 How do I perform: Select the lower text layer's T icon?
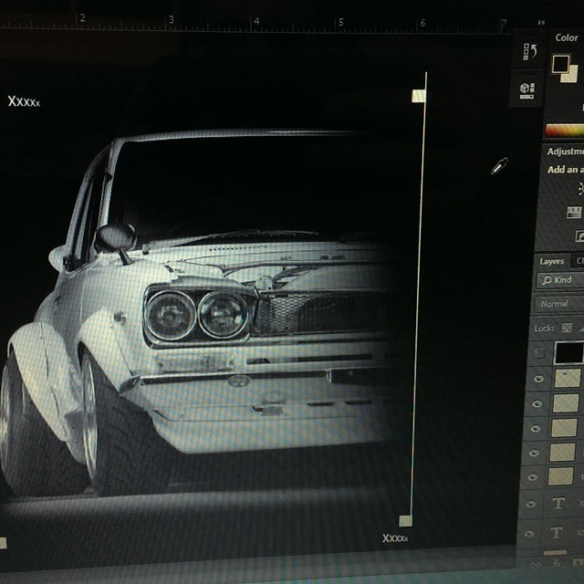click(x=557, y=533)
